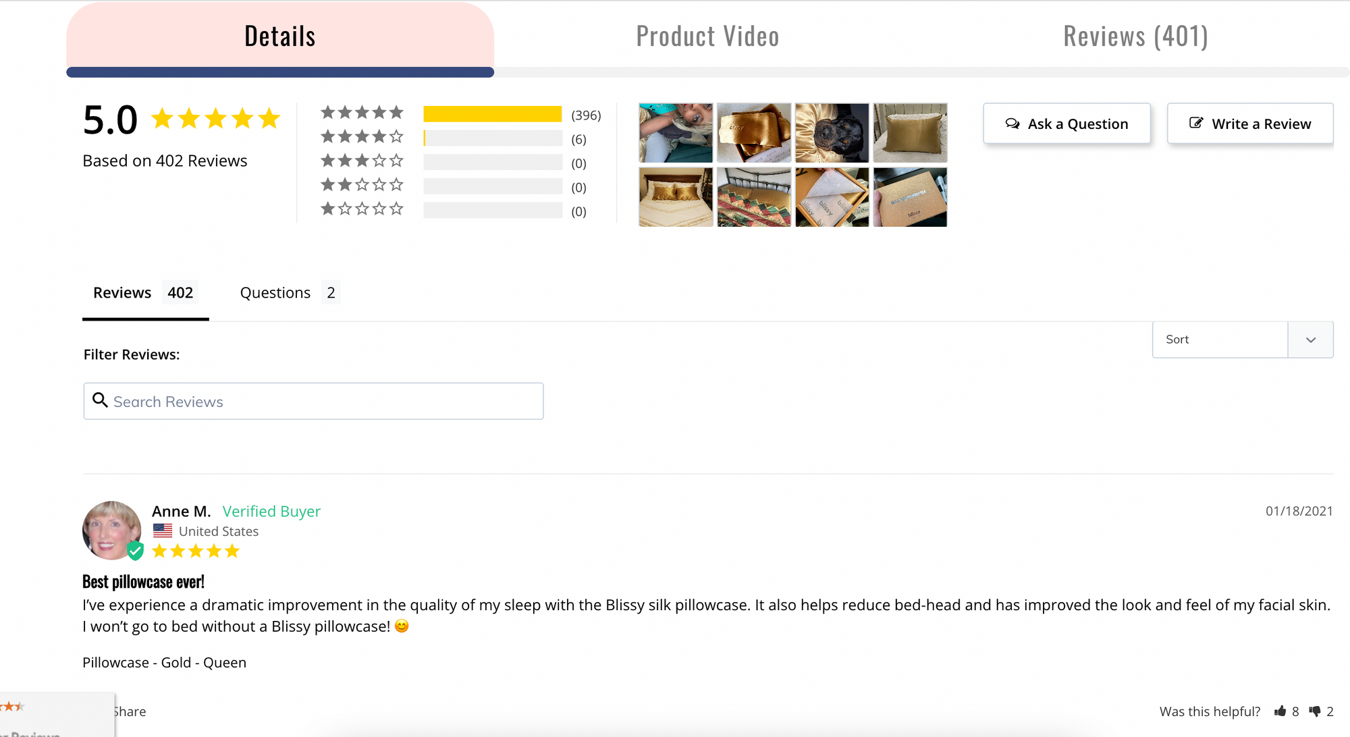
Task: Type in the Search Reviews input field
Action: [313, 401]
